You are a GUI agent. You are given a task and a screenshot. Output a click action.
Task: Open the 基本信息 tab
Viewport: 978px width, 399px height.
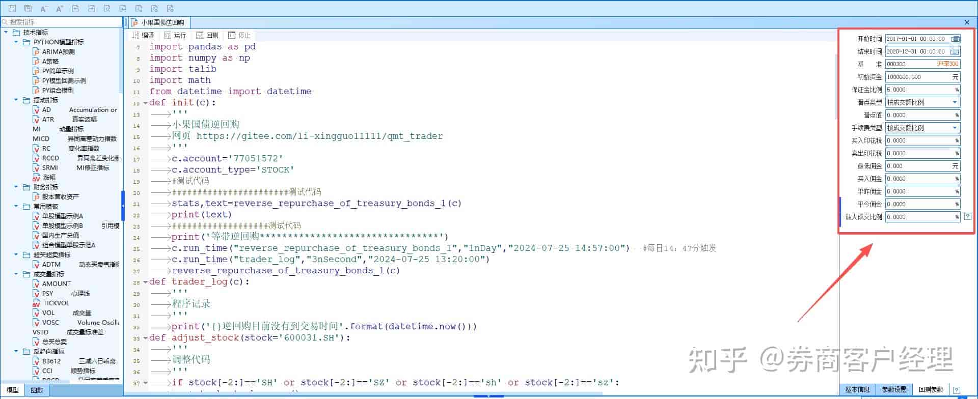(857, 389)
